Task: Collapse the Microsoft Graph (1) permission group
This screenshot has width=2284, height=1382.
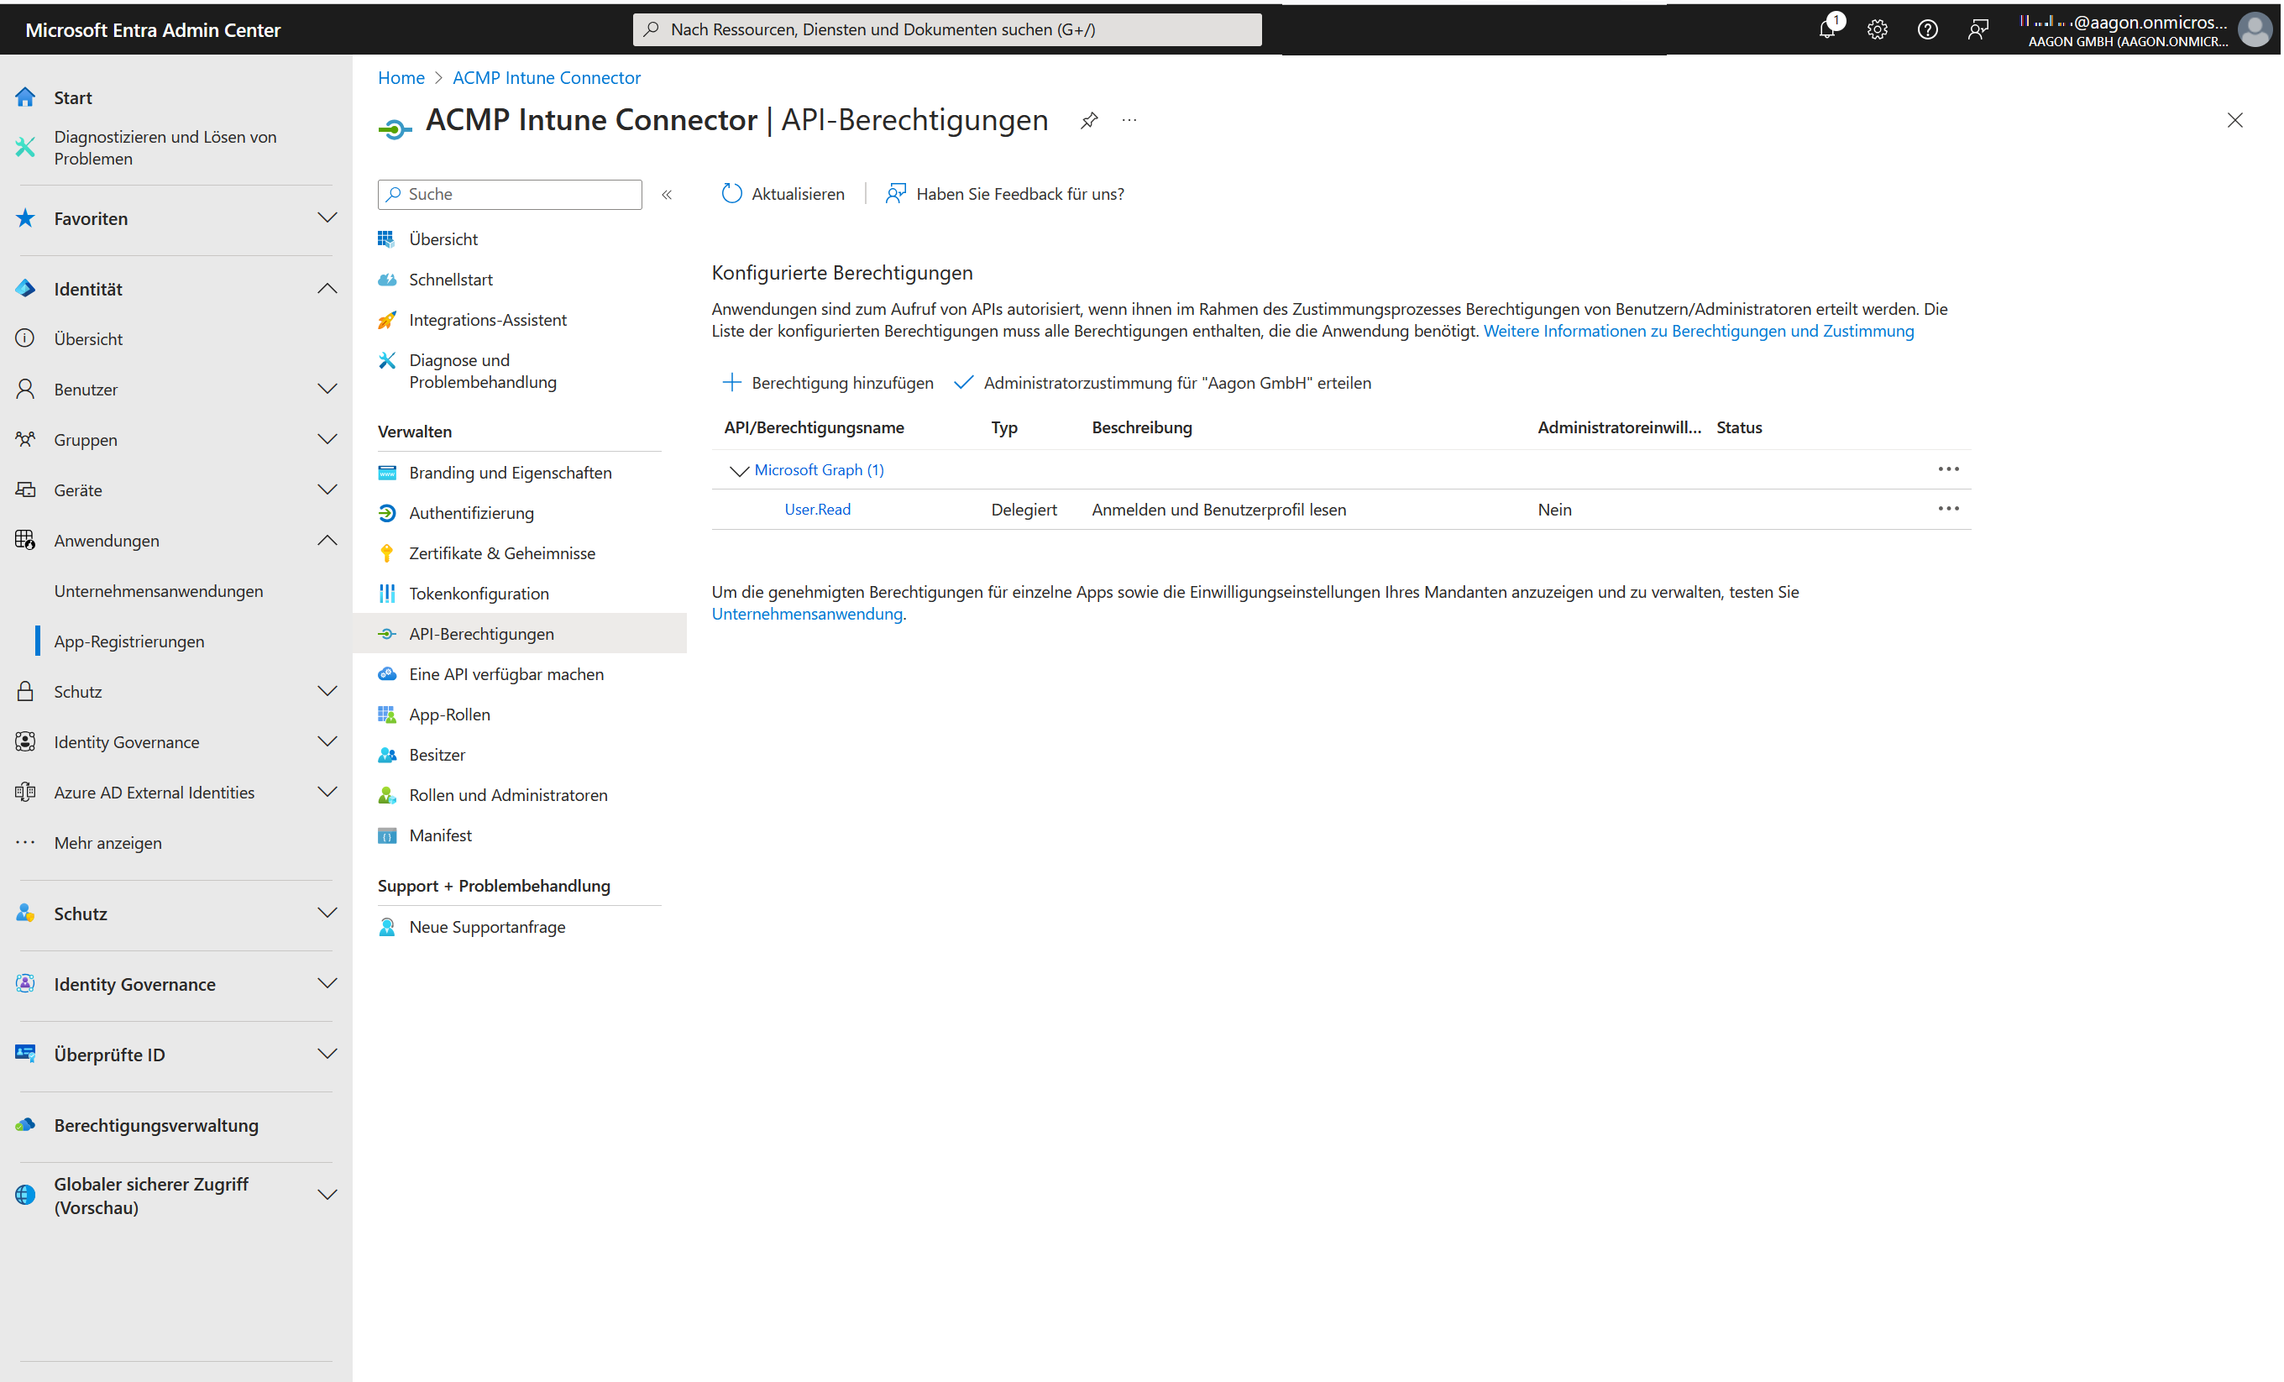Action: pos(739,471)
